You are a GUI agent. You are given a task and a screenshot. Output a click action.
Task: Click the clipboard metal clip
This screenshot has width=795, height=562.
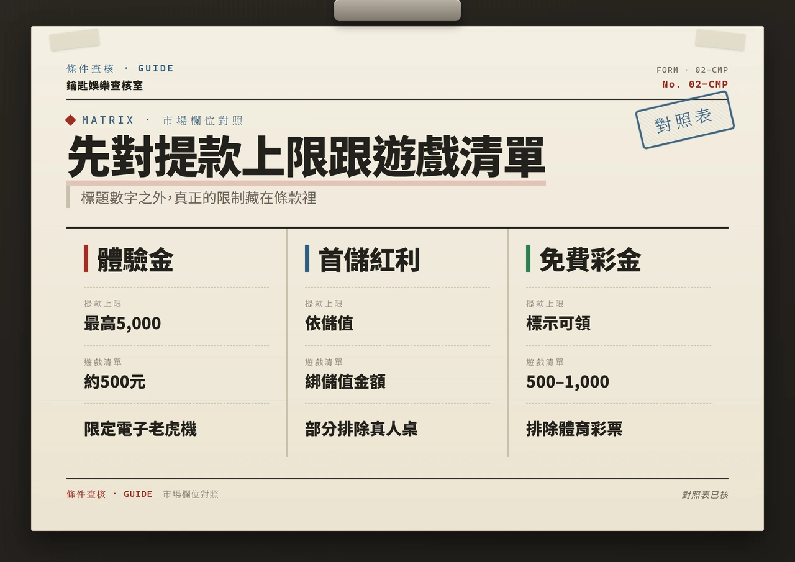[397, 11]
